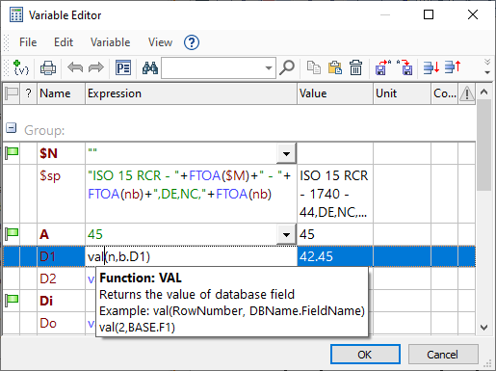Click the vertical scrollbar thumb
496x371 pixels.
pos(484,146)
